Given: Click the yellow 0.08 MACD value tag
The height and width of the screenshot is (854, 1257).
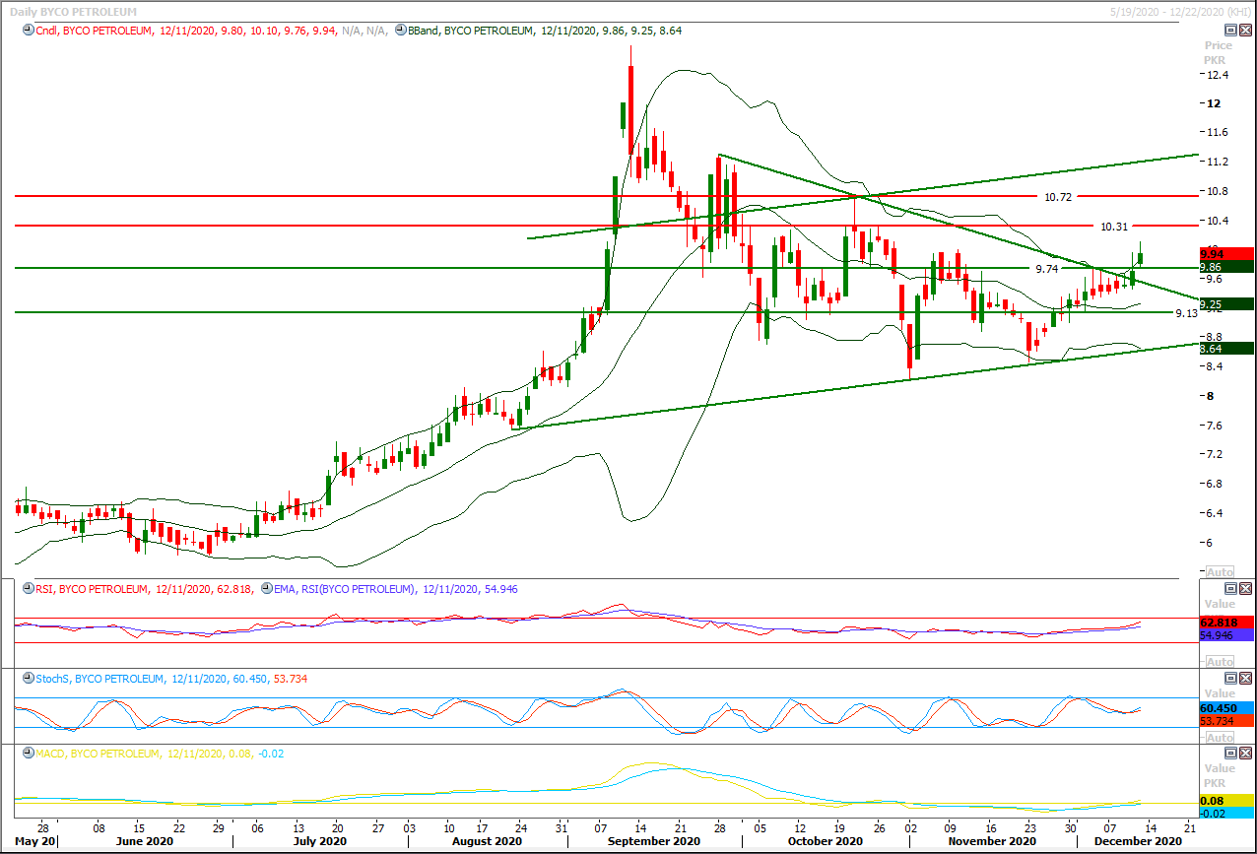Looking at the screenshot, I should tap(1225, 801).
